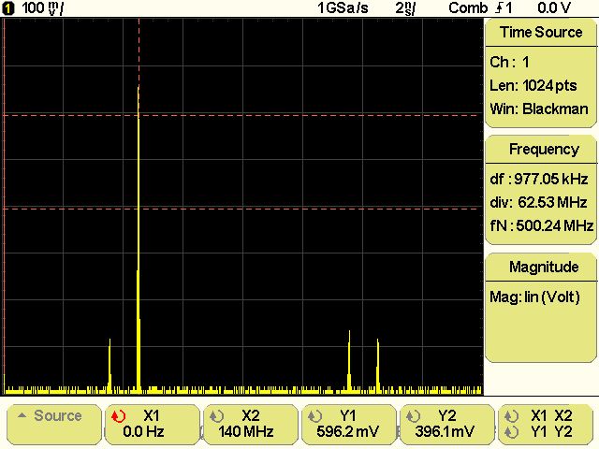Click the '396.1 mV' Y2 value

pos(445,432)
